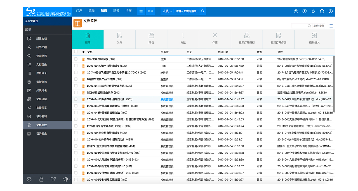The image size is (358, 191).
Task: Click the document list vertical scrollbar
Action: (334, 84)
